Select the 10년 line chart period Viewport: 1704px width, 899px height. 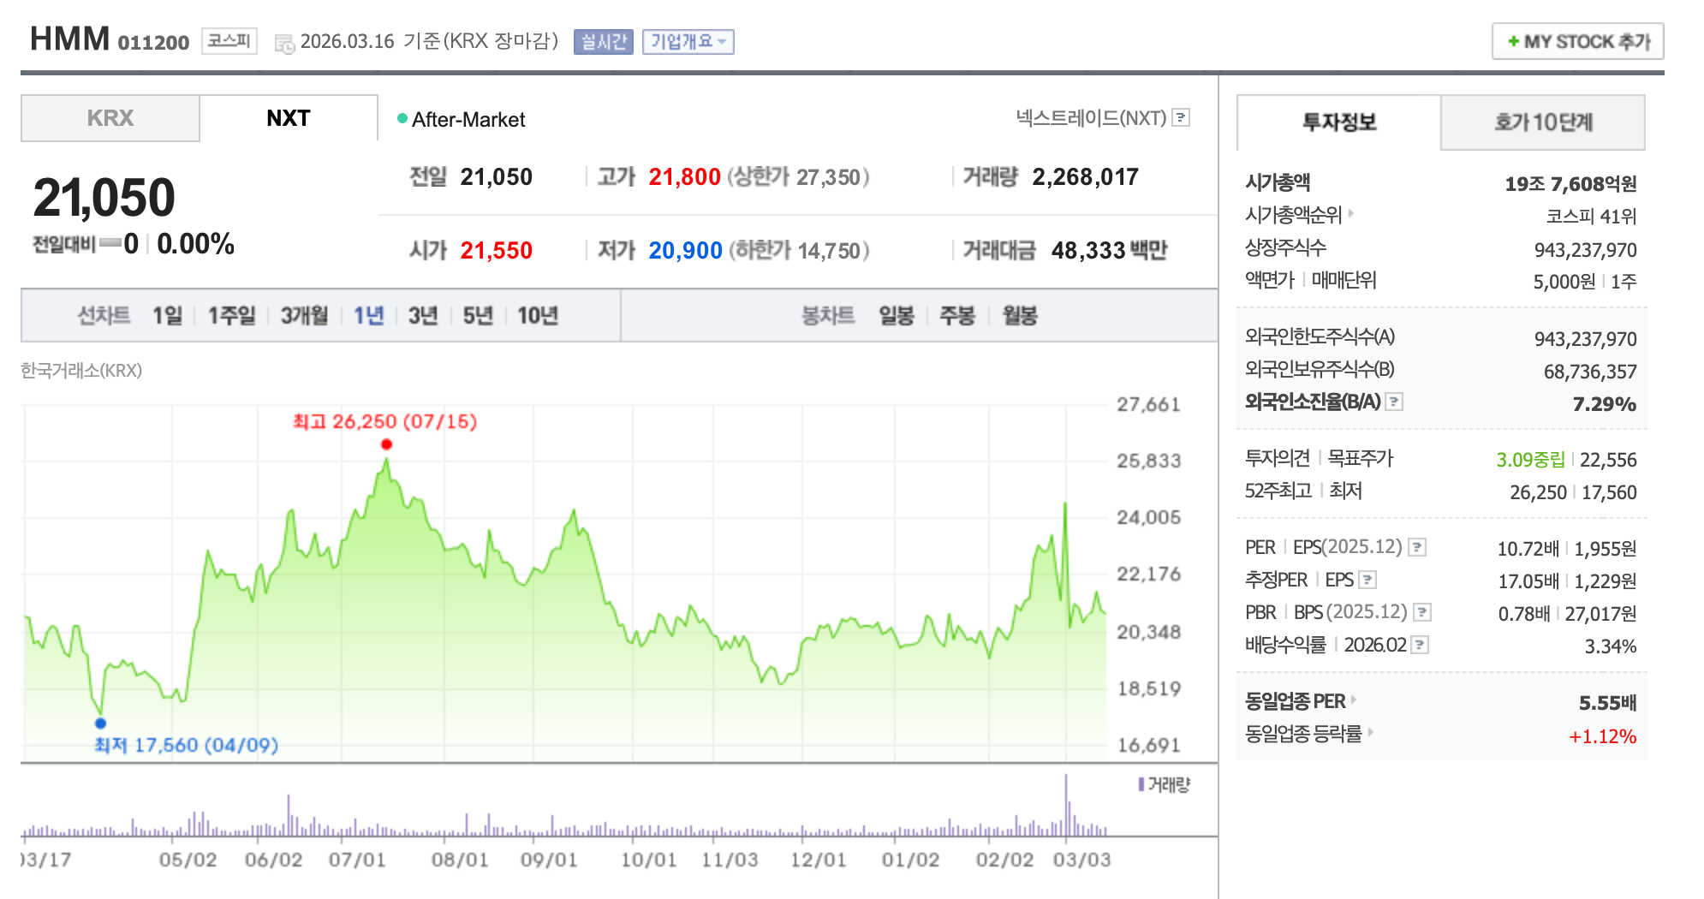click(538, 316)
